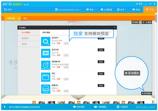Image resolution: width=158 pixels, height=111 pixels.
Task: Move the module down with down arrow
Action: [144, 22]
